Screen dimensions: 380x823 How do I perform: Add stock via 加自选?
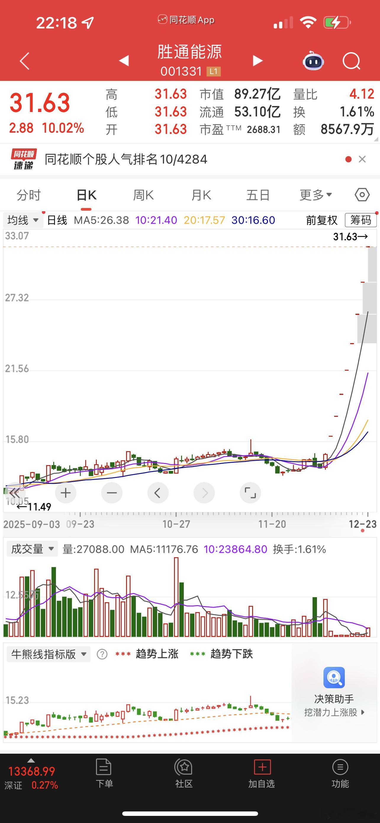click(262, 773)
